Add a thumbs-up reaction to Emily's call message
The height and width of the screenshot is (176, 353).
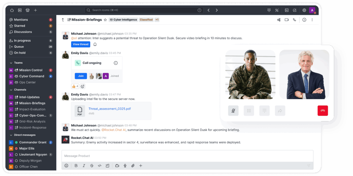pyautogui.click(x=75, y=86)
